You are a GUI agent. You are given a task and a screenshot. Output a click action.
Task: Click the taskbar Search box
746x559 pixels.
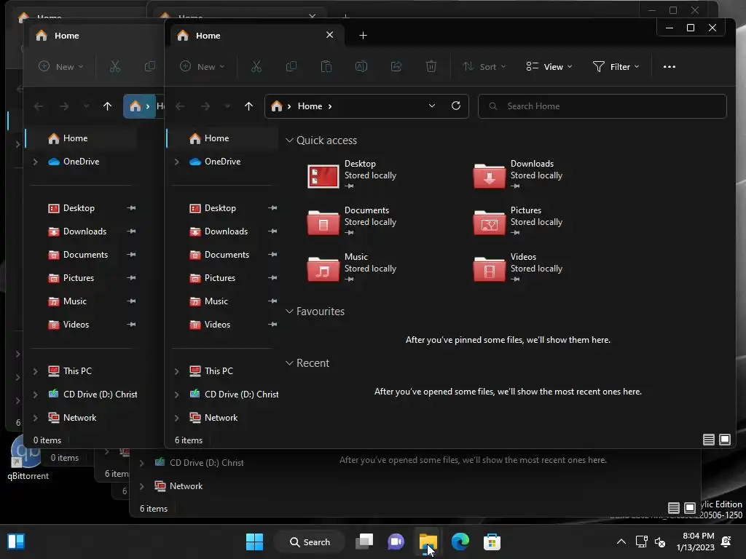coord(310,542)
